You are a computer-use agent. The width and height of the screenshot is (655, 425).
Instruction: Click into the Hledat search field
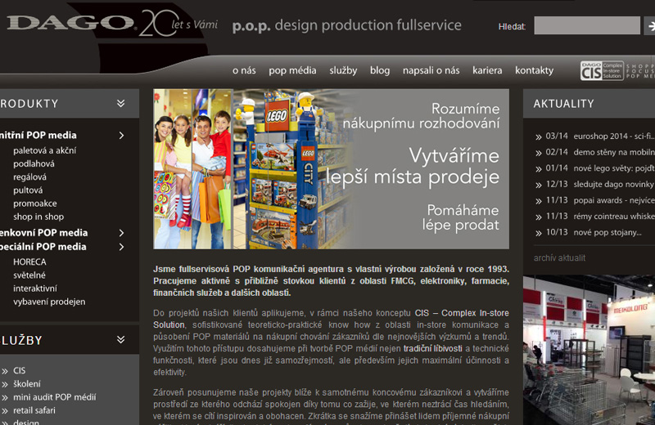[x=586, y=26]
